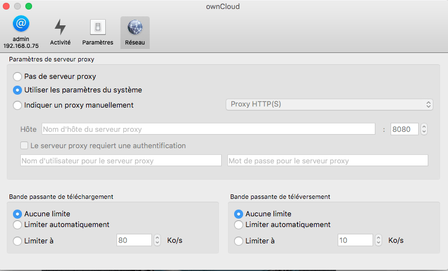Click the proxy password field
Image resolution: width=448 pixels, height=271 pixels.
[328, 161]
